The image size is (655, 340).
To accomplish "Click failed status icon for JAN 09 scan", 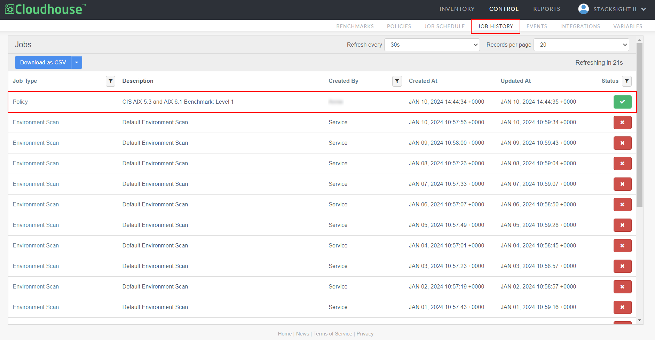I will click(x=622, y=143).
